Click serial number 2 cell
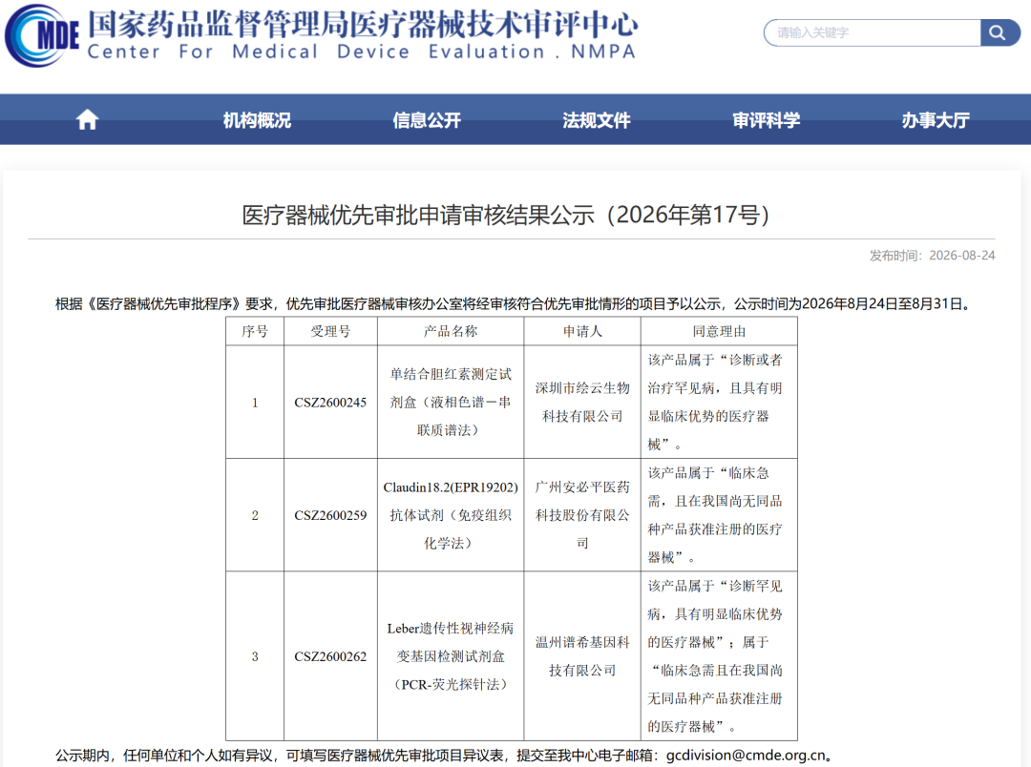 (255, 515)
